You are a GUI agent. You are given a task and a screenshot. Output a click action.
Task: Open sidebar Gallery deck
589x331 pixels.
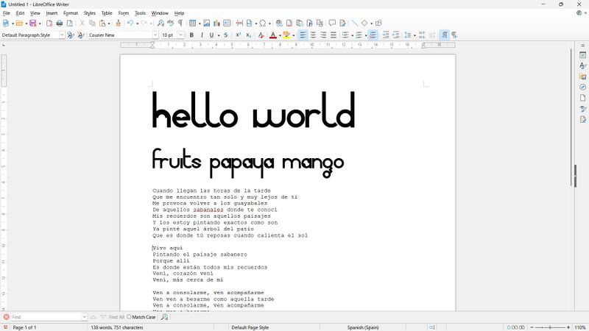pyautogui.click(x=582, y=76)
